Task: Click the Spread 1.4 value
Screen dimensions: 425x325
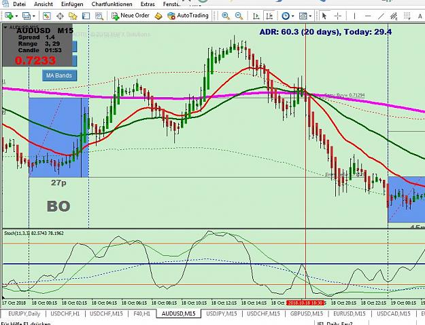Action: pos(36,37)
